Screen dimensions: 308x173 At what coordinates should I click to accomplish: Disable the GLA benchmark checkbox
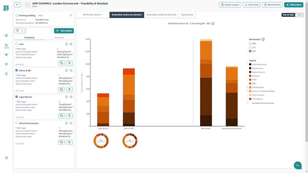click(250, 51)
